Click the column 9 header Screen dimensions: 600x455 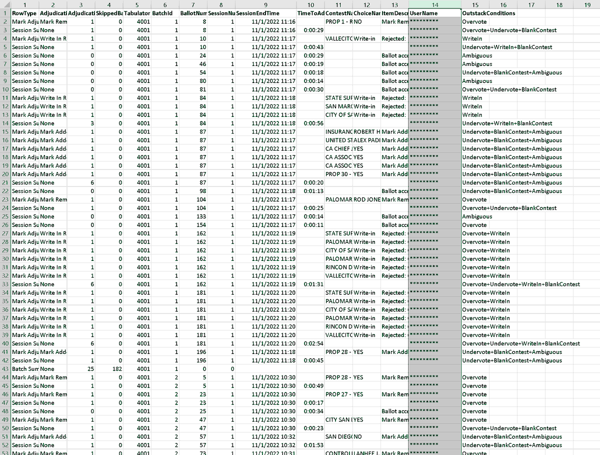point(265,4)
